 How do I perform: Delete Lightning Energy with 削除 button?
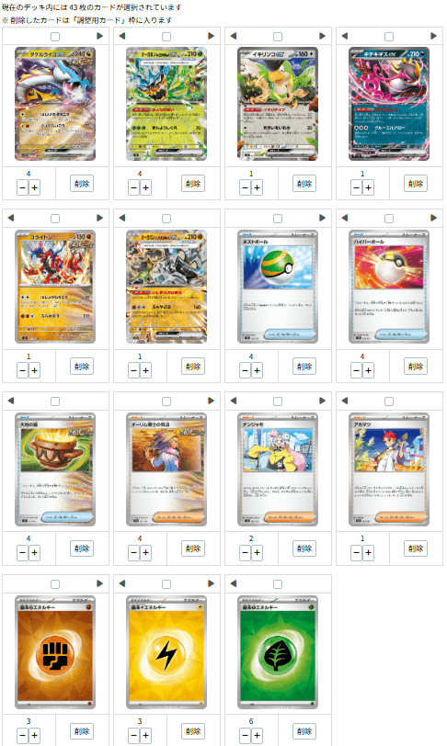[193, 731]
